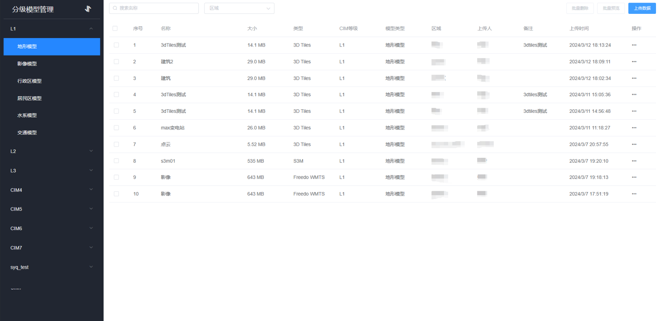Image resolution: width=661 pixels, height=321 pixels.
Task: Click the 上传数据 button
Action: pos(642,8)
